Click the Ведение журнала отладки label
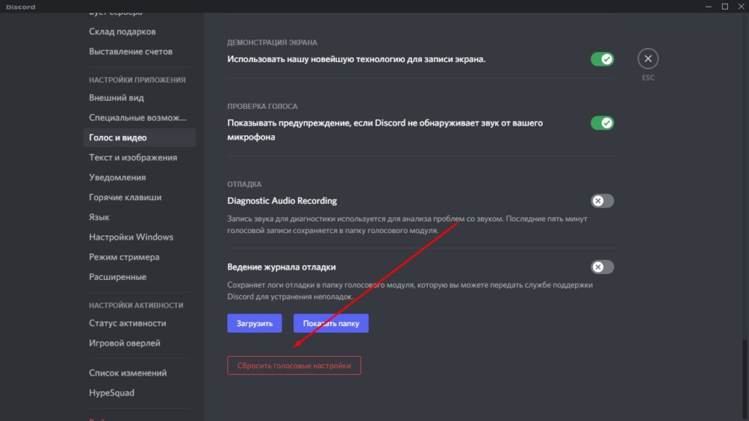The height and width of the screenshot is (421, 749). click(x=282, y=267)
